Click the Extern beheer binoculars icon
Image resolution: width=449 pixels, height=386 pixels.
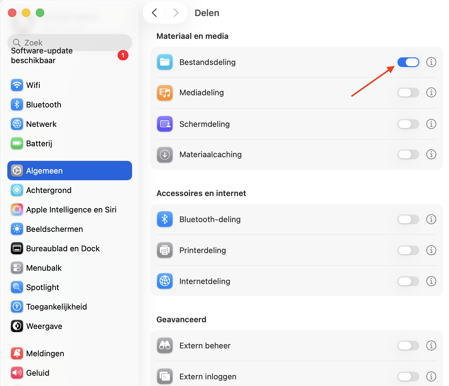165,346
